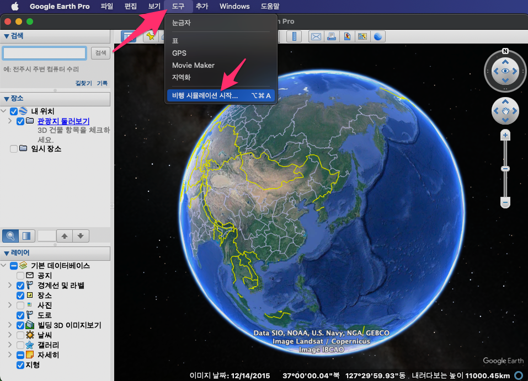Choose Movie Maker in the menu
The image size is (528, 381).
[x=221, y=65]
